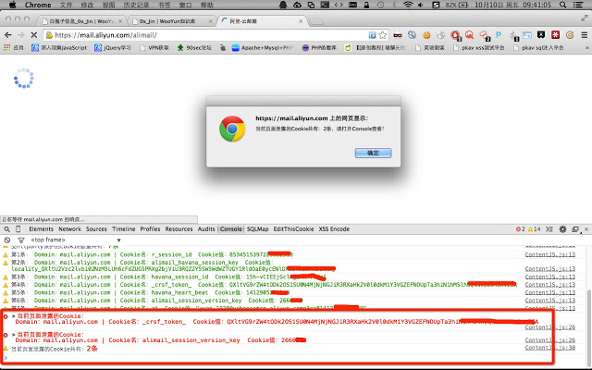
Task: Toggle the console filter funnel icon
Action: 21,240
